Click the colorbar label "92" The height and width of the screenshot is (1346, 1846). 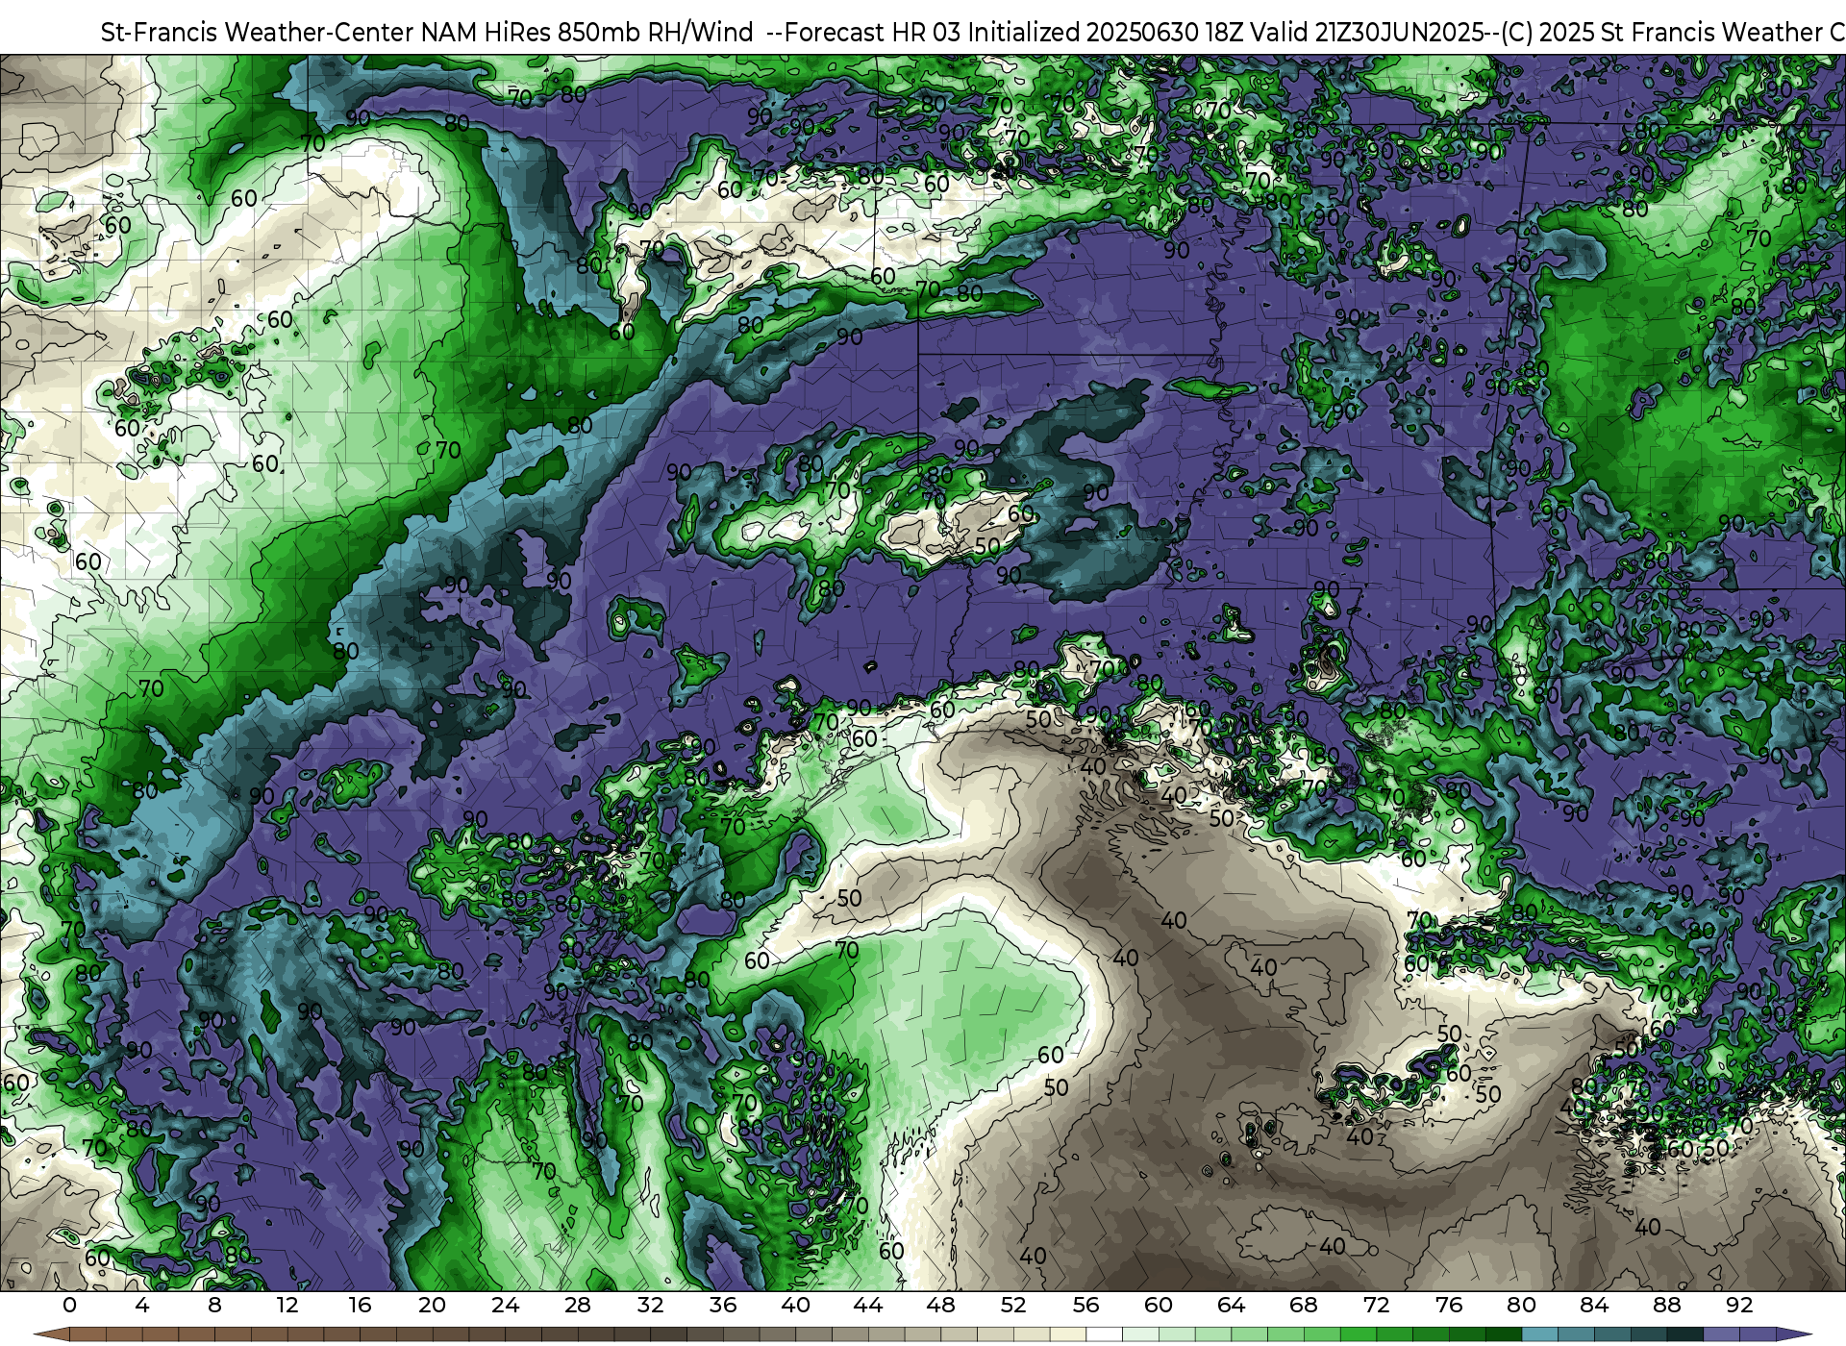click(1739, 1305)
